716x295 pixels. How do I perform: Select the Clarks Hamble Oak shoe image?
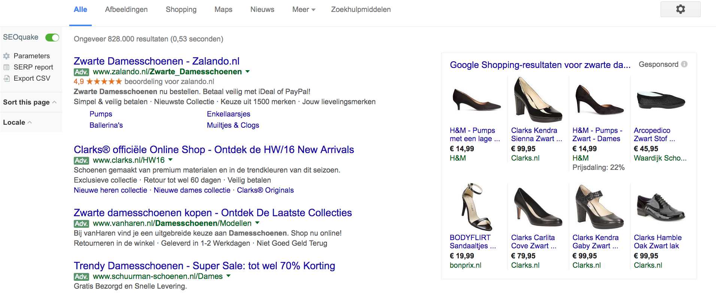point(661,206)
